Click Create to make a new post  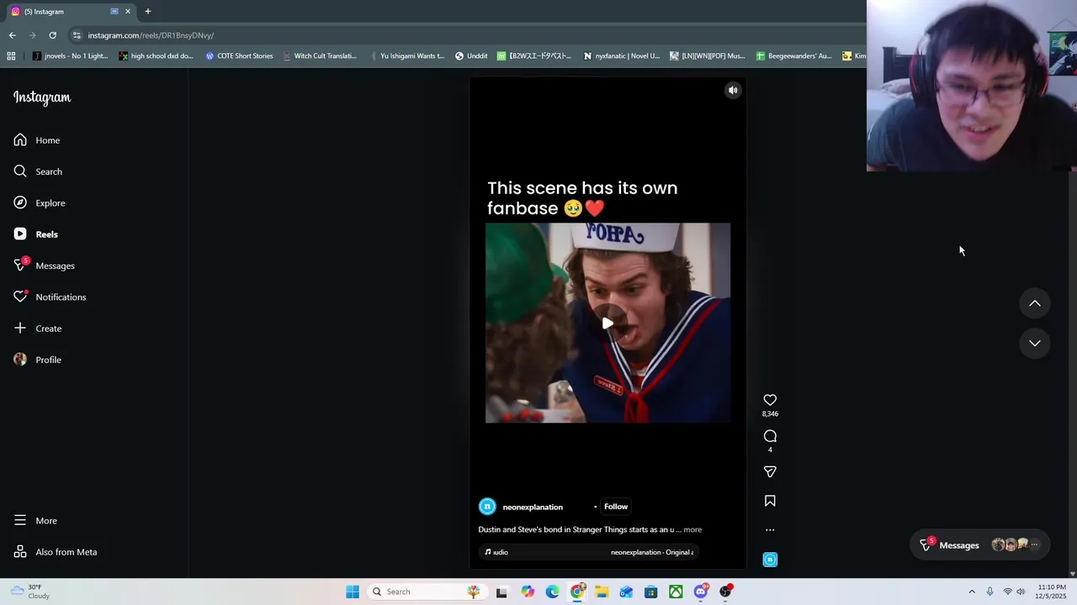point(38,329)
